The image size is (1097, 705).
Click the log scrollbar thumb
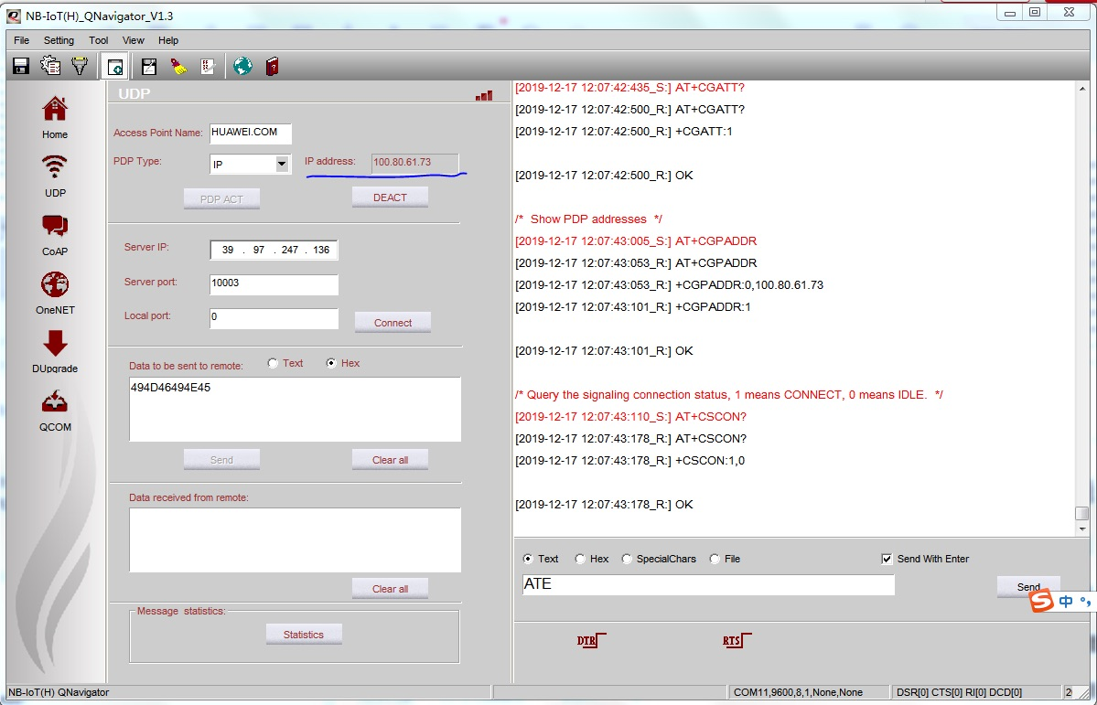(x=1081, y=513)
